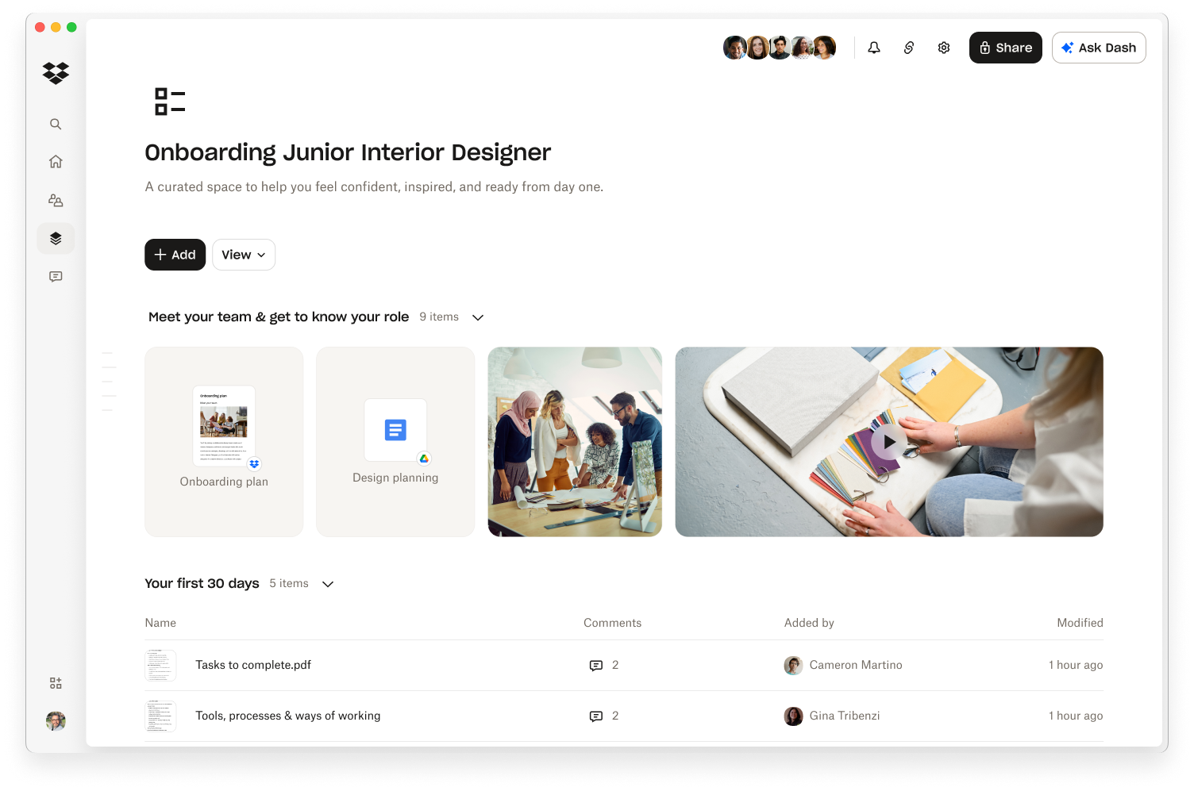Open the Onboarding plan card
This screenshot has height=791, width=1194.
pyautogui.click(x=224, y=442)
